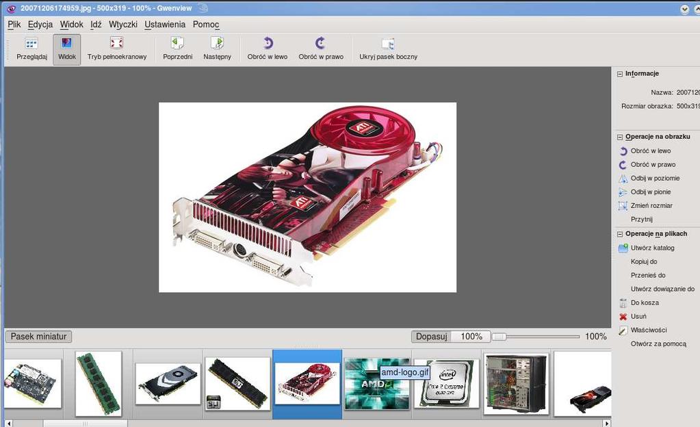Toggle the Pasek miniatur button
700x427 pixels.
pyautogui.click(x=38, y=336)
